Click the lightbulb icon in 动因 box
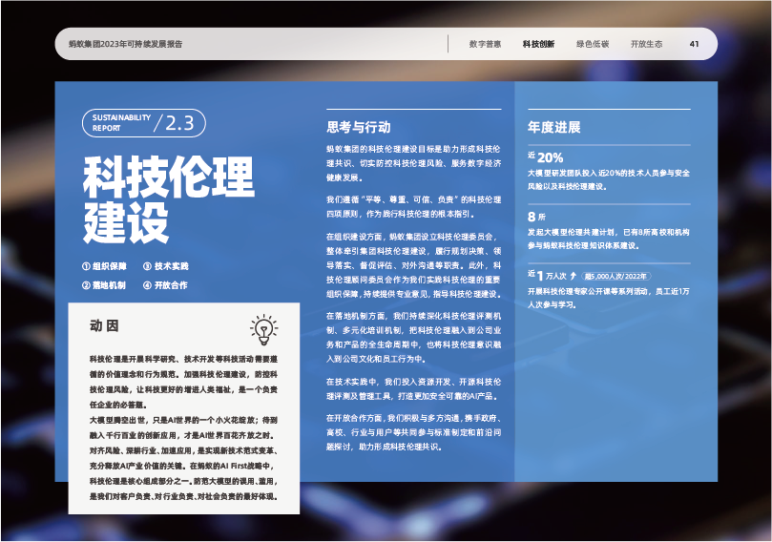This screenshot has height=542, width=772. pos(263,330)
